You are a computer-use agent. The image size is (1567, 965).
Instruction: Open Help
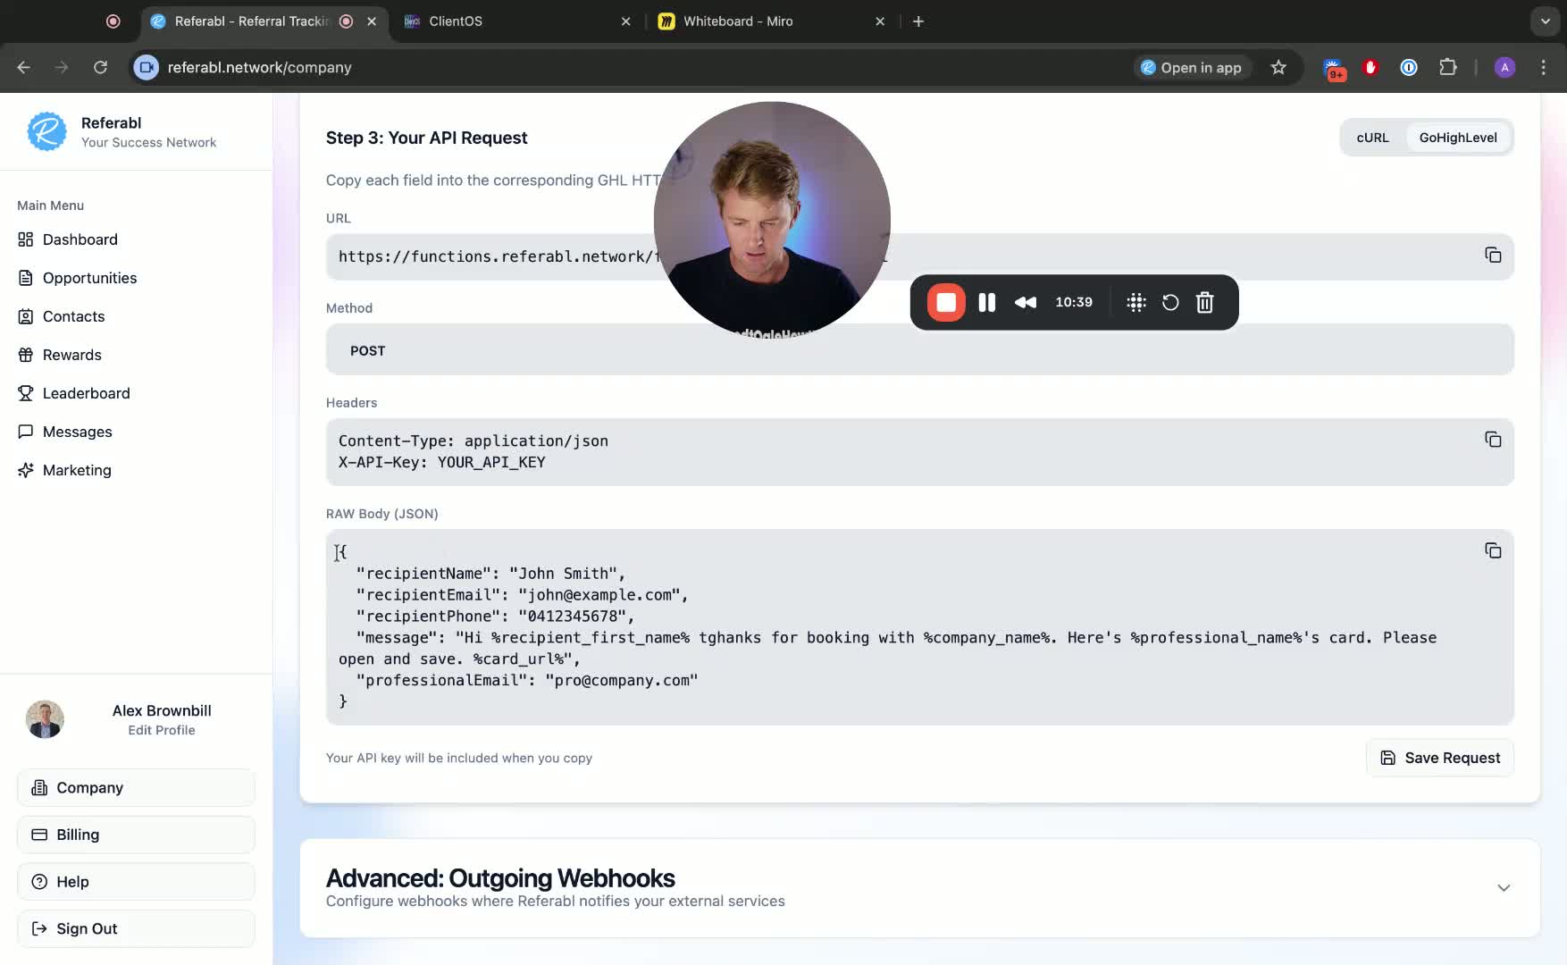[x=136, y=882]
